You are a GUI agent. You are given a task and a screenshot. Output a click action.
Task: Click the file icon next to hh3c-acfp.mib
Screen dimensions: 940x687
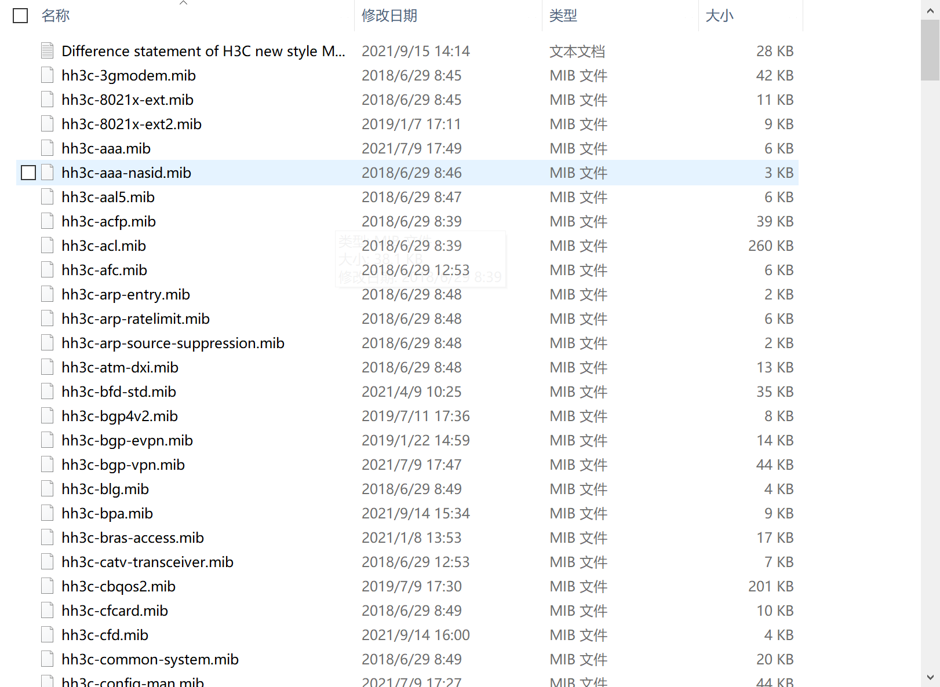pos(48,221)
